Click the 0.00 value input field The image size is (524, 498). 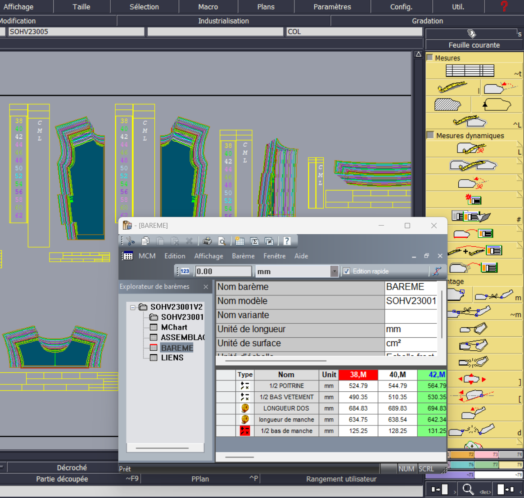[x=223, y=272]
